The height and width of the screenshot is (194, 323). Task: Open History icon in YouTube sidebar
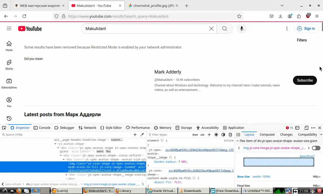click(9, 118)
